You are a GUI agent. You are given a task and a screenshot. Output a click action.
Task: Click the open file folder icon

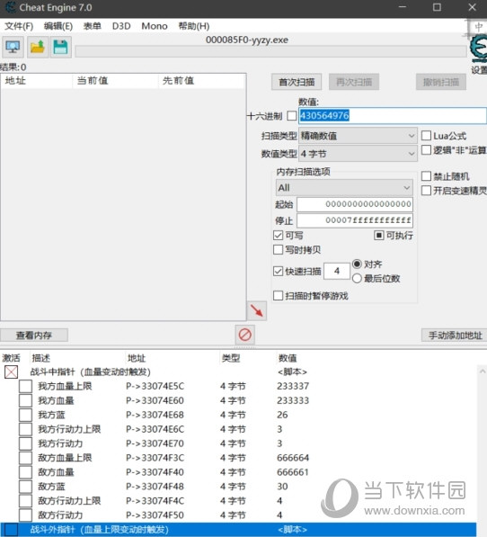37,47
